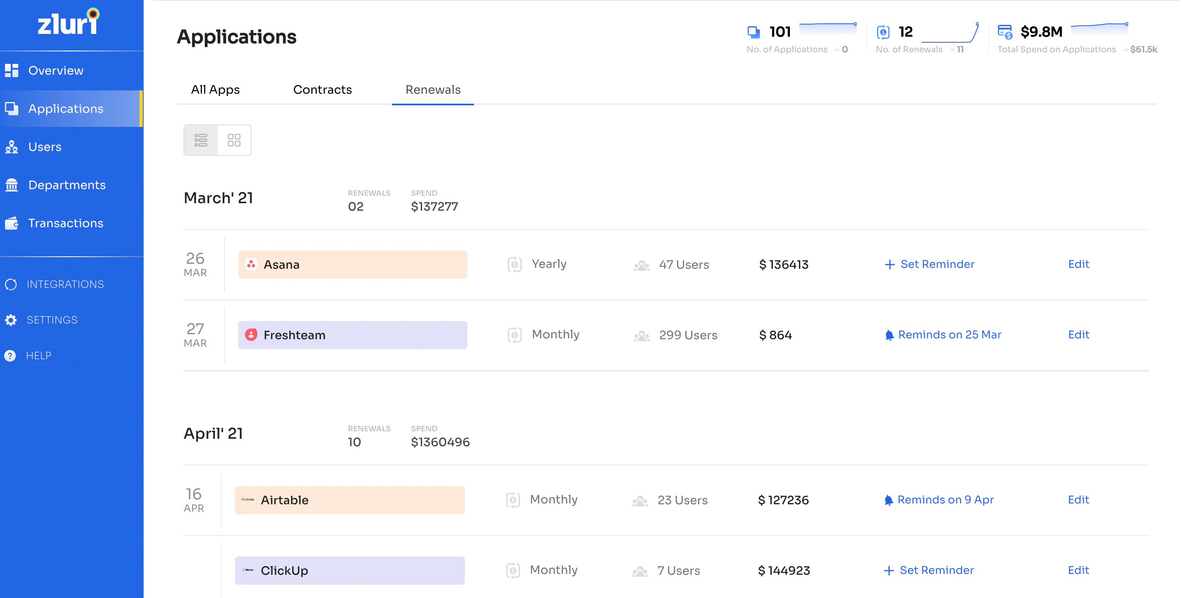Edit the Airtable renewal entry
The image size is (1183, 598).
tap(1078, 499)
